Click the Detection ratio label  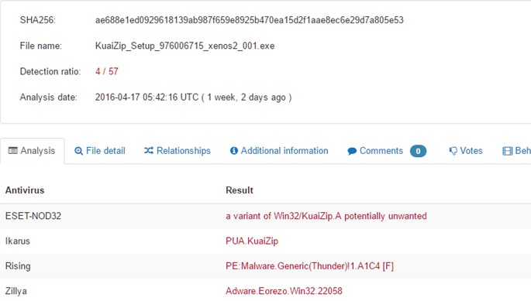pyautogui.click(x=50, y=72)
